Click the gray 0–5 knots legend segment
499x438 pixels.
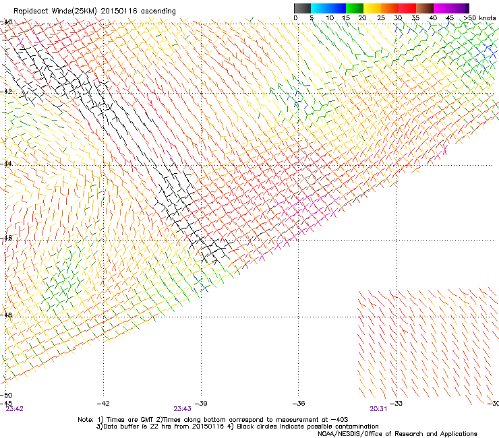pos(302,8)
